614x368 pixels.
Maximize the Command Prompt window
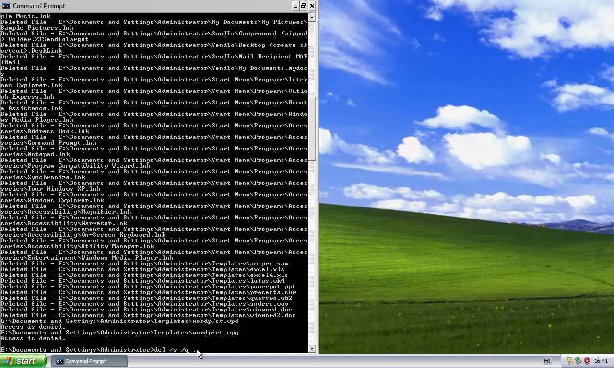(304, 6)
